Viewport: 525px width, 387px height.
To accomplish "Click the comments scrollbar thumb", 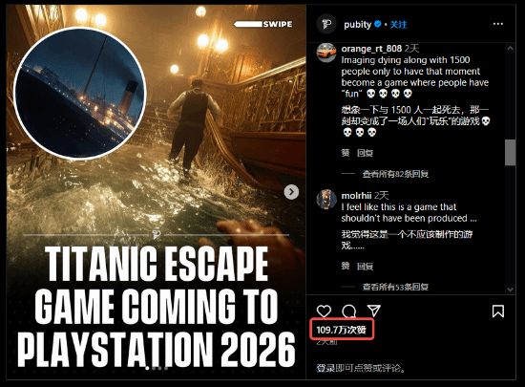I will coord(510,153).
